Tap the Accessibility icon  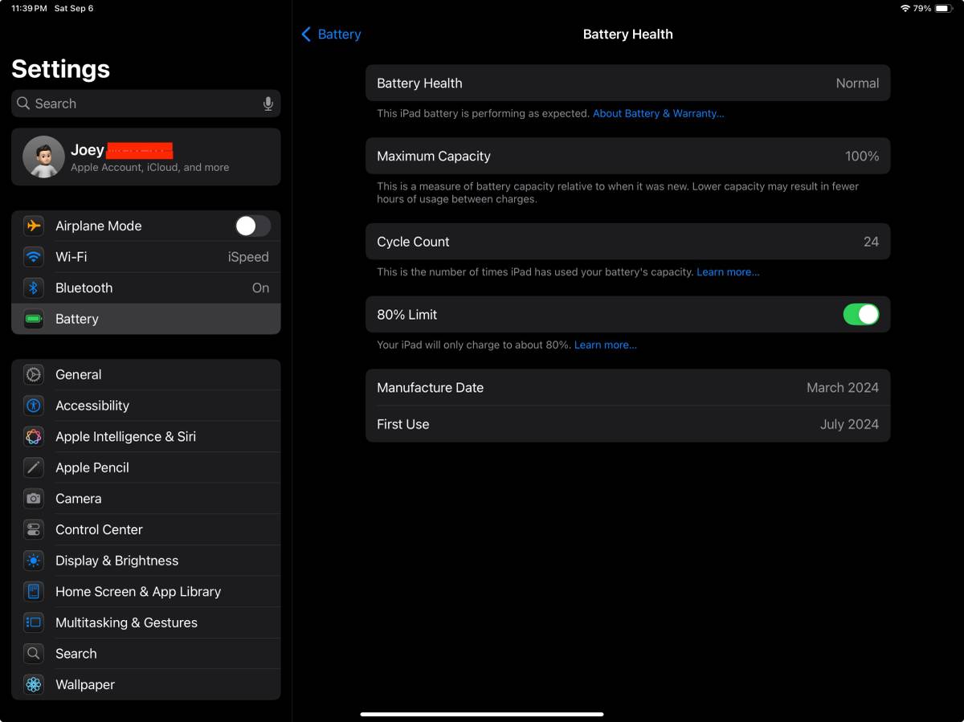(33, 406)
